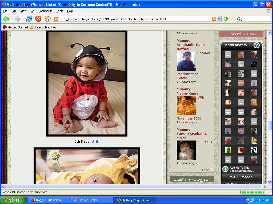
Task: Click the horizontal scrollbar right arrow
Action: 265,187
